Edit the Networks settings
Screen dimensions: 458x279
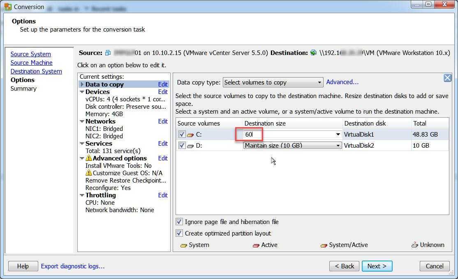163,121
